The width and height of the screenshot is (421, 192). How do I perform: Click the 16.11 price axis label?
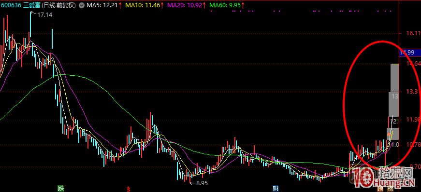(413, 33)
